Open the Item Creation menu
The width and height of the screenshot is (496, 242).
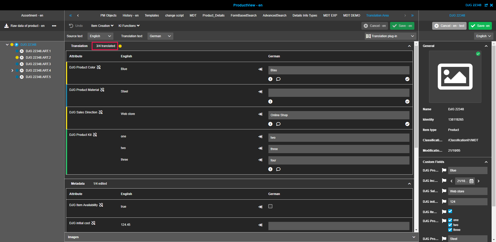(102, 26)
